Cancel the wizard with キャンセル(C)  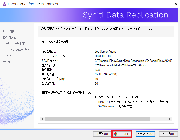pos(145,134)
